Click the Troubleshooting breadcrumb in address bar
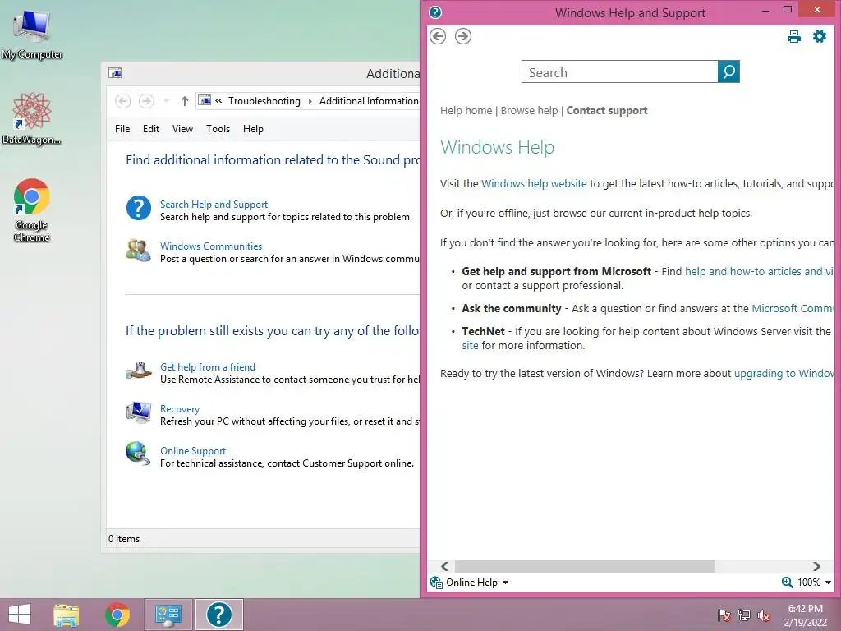Image resolution: width=841 pixels, height=631 pixels. point(264,101)
